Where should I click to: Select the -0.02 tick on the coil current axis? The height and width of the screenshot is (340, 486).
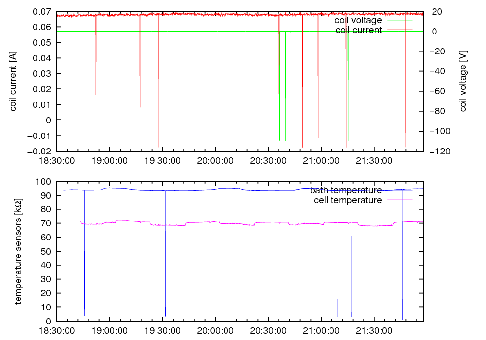point(39,151)
